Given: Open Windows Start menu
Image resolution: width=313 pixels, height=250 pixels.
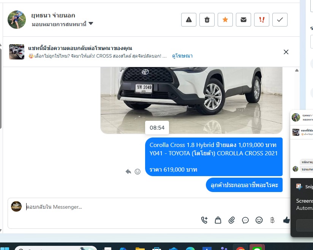Looking at the screenshot, I should point(5,248).
